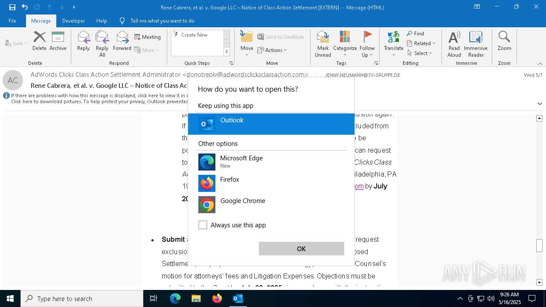The image size is (546, 307).
Task: Expand the Quick Steps gallery
Action: 227,52
